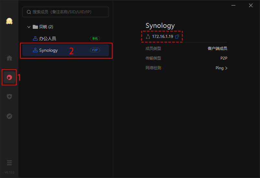Click the 成员类型 label
Image resolution: width=260 pixels, height=178 pixels.
click(153, 49)
